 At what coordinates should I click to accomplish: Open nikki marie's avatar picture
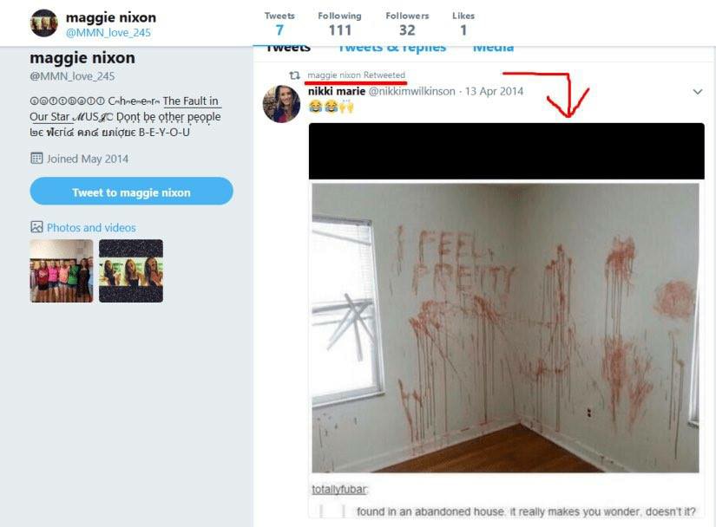pos(281,104)
